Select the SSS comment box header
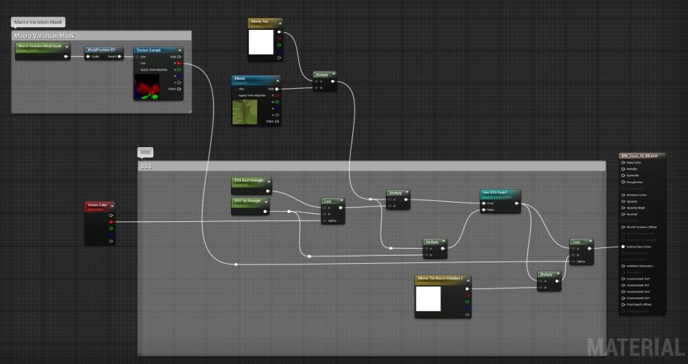Viewport: 688px width, 364px height. click(372, 166)
